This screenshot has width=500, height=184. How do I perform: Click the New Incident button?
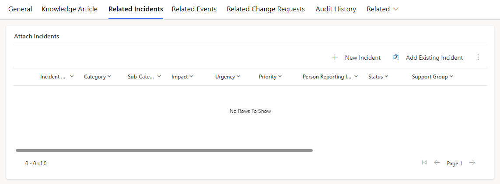(356, 58)
